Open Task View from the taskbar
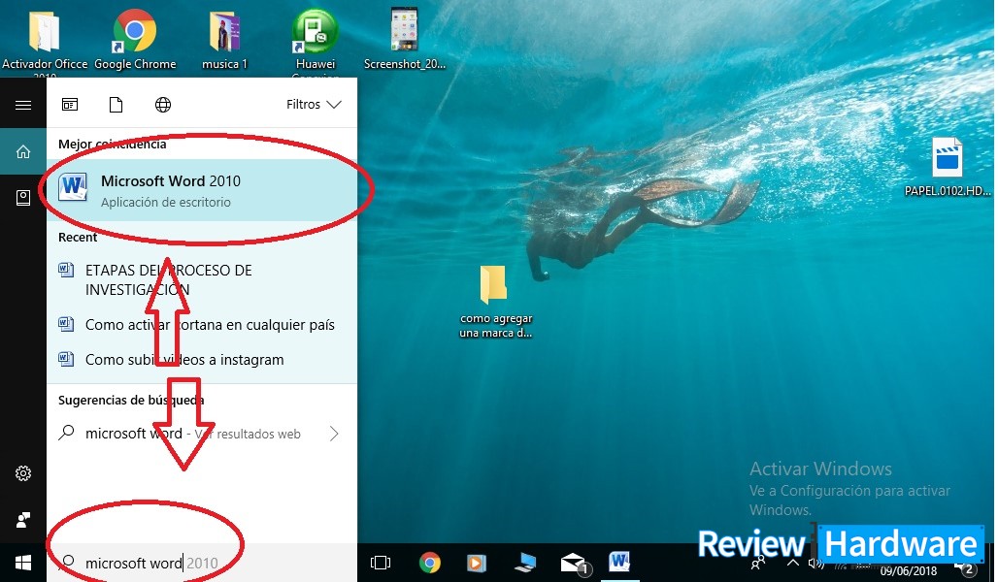Image resolution: width=998 pixels, height=582 pixels. pyautogui.click(x=381, y=563)
